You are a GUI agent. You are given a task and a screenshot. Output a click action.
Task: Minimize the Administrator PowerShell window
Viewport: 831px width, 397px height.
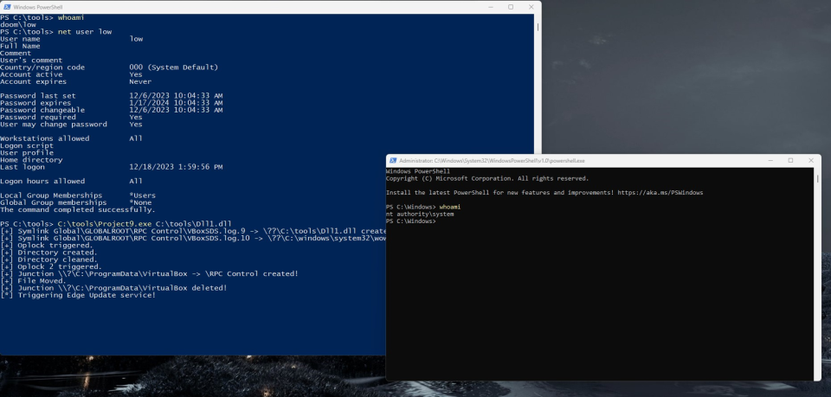(x=770, y=160)
